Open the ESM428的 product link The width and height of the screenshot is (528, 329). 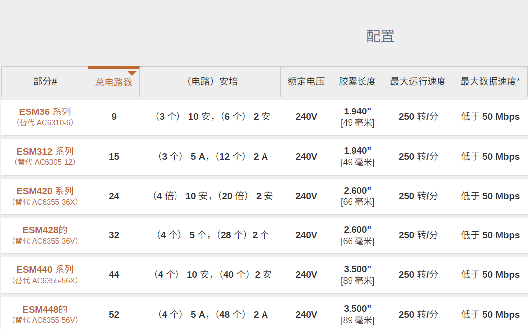coord(45,230)
